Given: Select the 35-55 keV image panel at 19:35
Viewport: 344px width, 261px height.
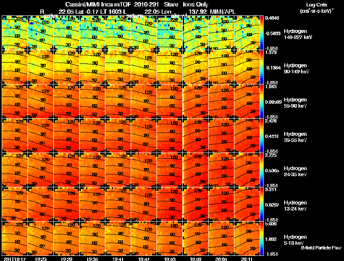Looking at the screenshot, I should click(92, 136).
